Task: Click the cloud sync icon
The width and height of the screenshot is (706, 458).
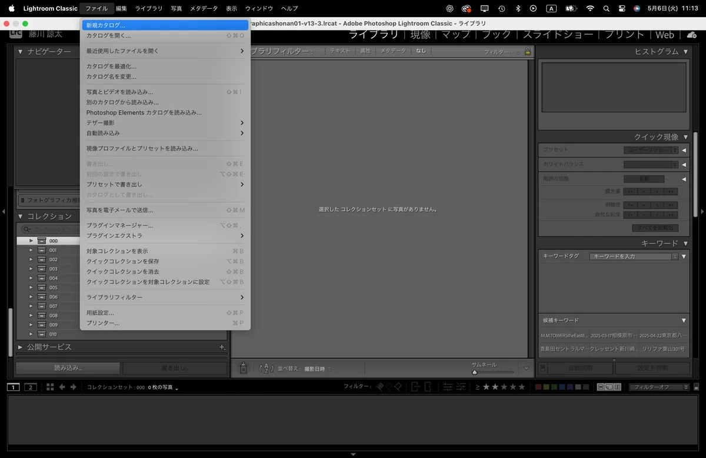Action: tap(692, 35)
